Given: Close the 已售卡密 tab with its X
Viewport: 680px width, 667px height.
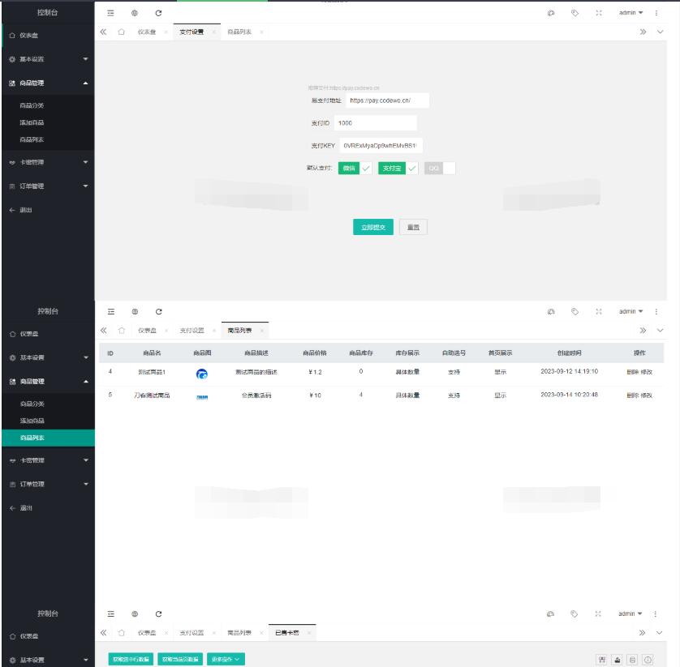Looking at the screenshot, I should (308, 632).
